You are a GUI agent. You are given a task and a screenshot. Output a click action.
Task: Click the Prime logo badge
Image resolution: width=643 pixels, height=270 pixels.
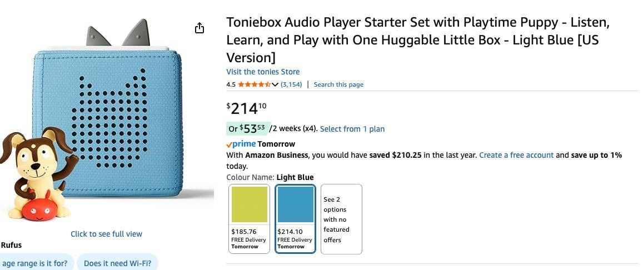(x=241, y=144)
